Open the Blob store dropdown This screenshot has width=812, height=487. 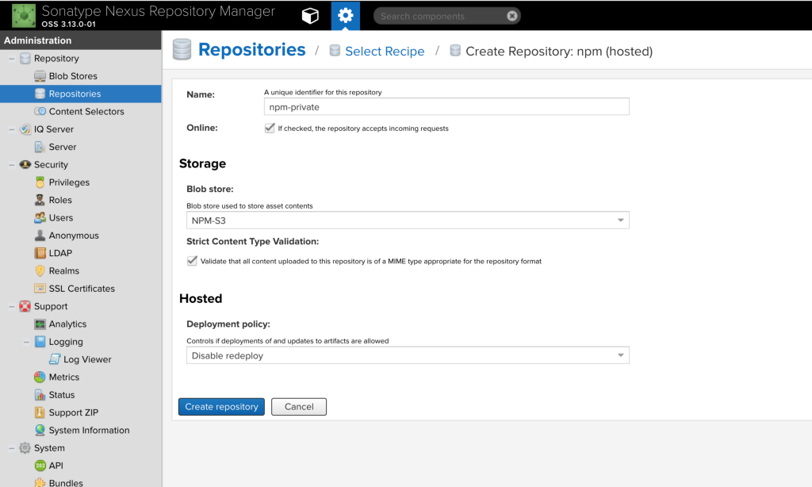[x=408, y=220]
